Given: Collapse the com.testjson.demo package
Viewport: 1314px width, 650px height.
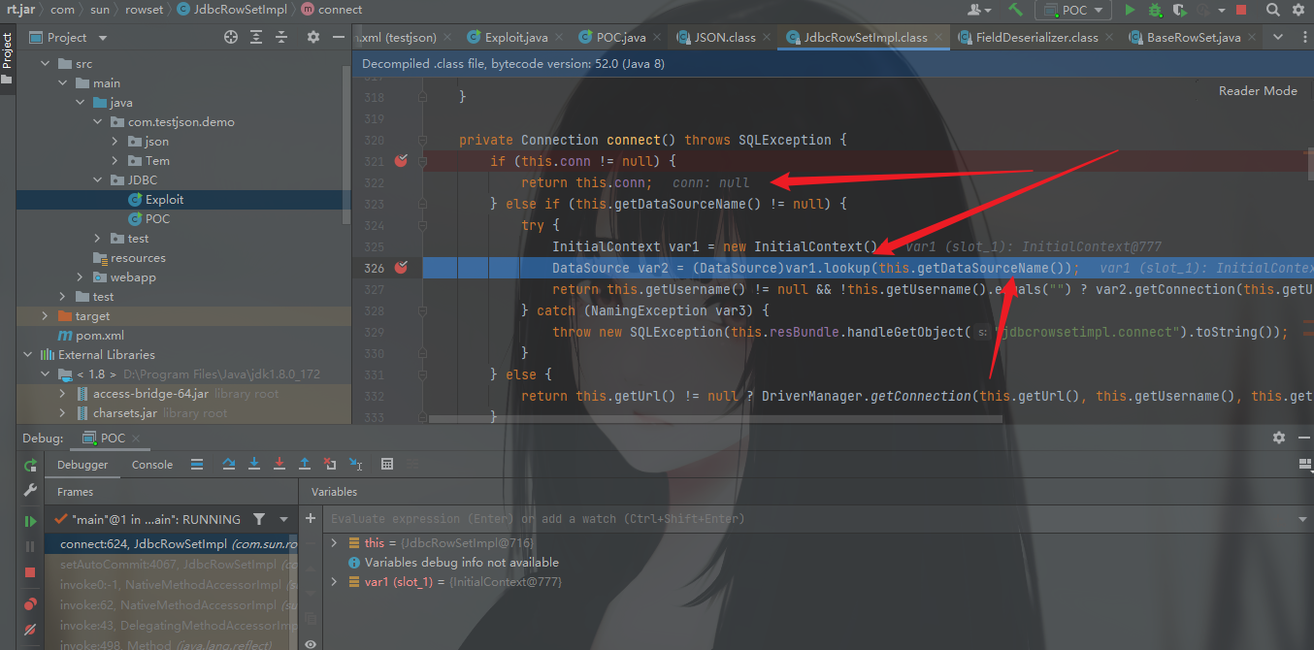Looking at the screenshot, I should (x=98, y=122).
